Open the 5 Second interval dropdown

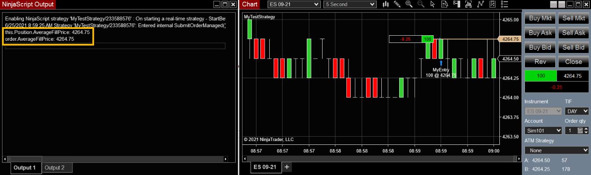[x=350, y=4]
